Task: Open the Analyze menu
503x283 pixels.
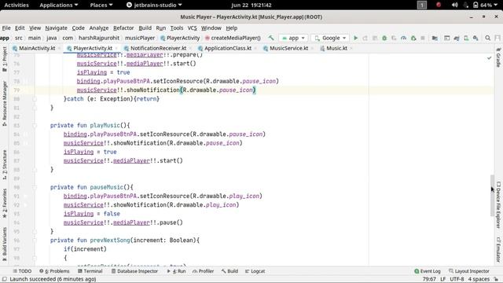Action: (x=99, y=28)
